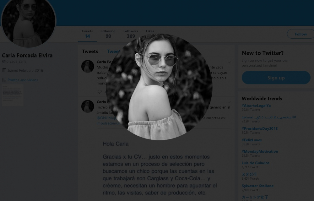Click the @ONUMujeres mention link
Image resolution: width=314 pixels, height=201 pixels.
click(x=106, y=118)
